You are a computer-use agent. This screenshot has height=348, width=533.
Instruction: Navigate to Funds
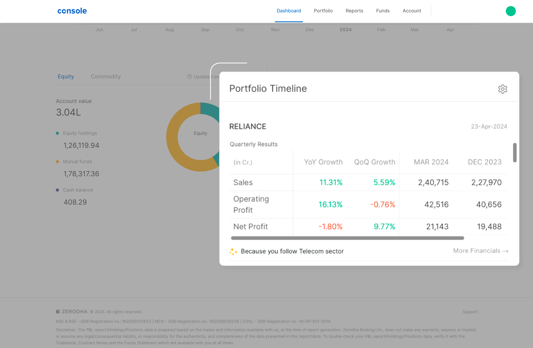383,11
